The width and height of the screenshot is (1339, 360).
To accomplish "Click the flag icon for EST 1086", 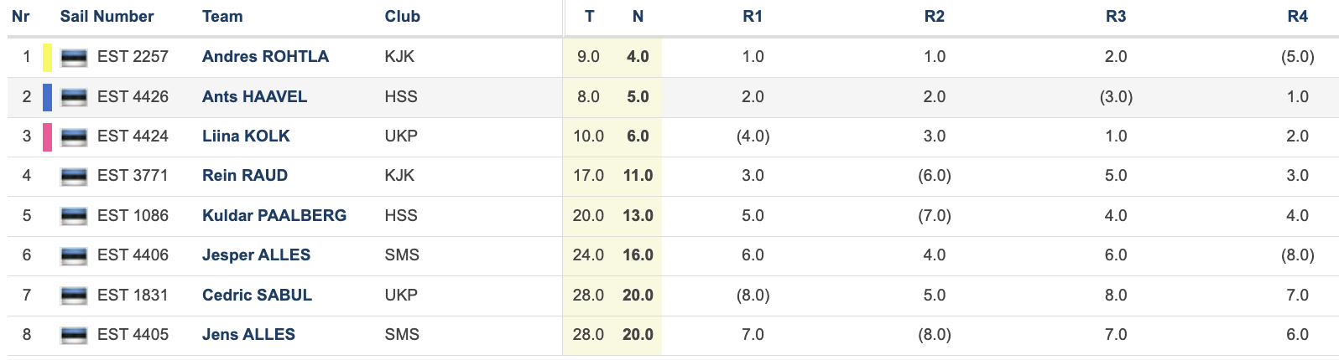I will click(74, 216).
